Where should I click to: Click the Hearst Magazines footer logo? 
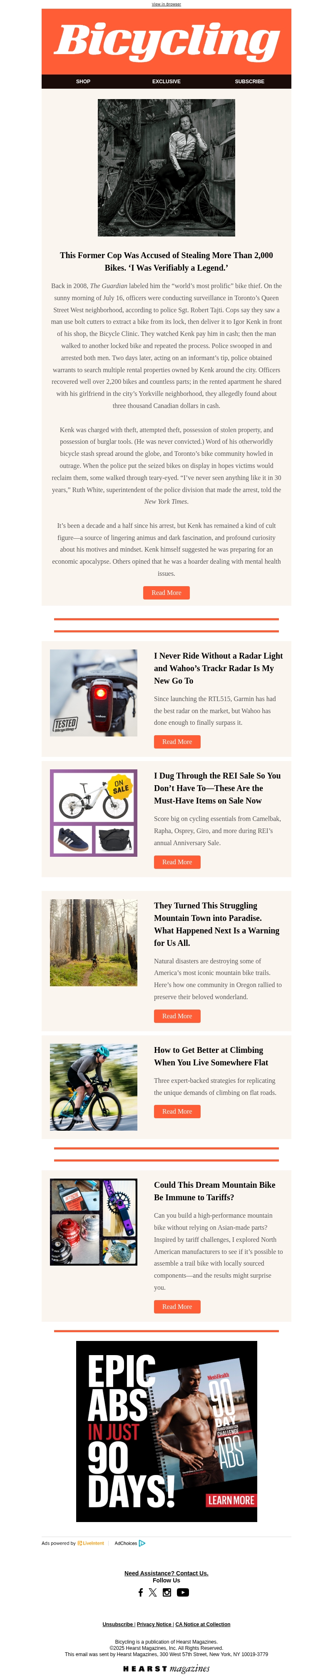(x=166, y=1669)
